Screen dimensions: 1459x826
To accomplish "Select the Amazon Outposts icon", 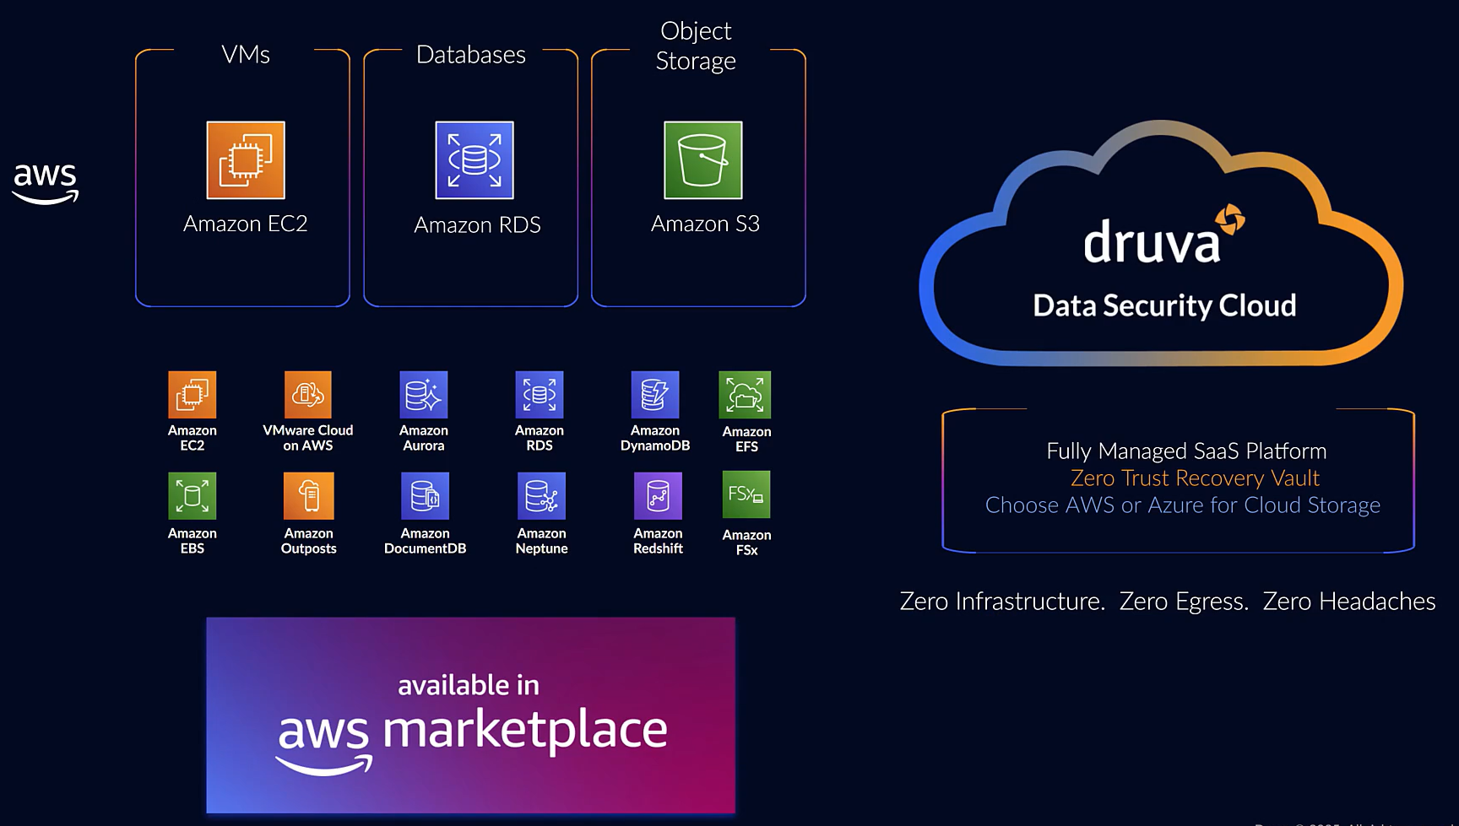I will [307, 497].
